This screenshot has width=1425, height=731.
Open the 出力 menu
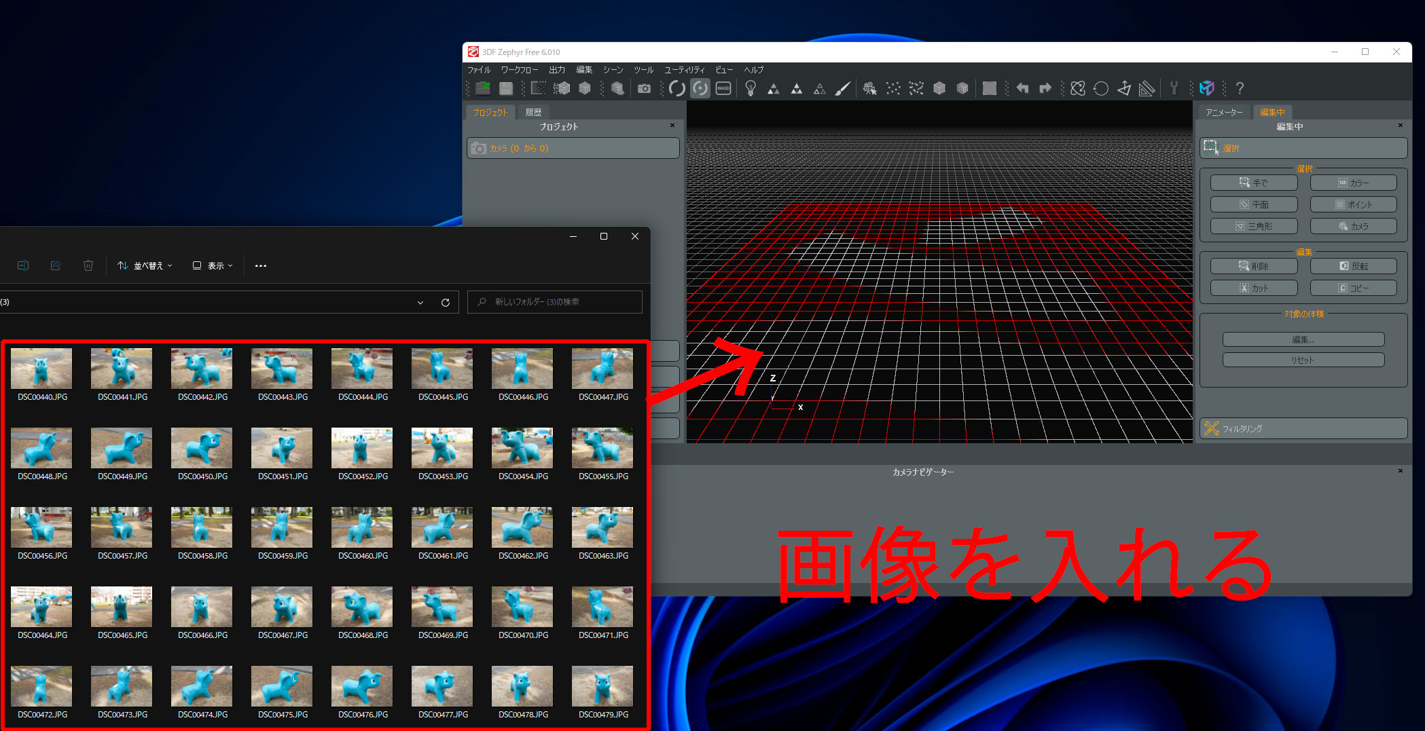point(557,70)
